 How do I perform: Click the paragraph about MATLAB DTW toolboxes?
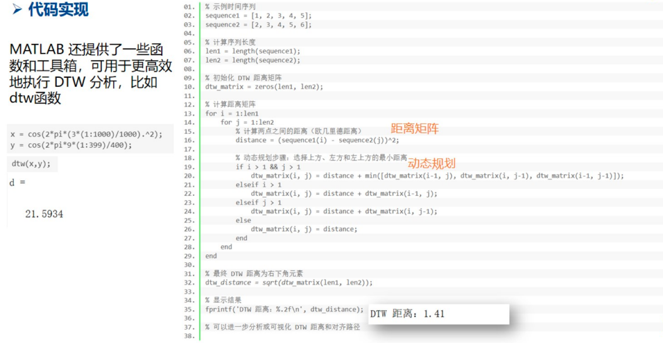(90, 73)
